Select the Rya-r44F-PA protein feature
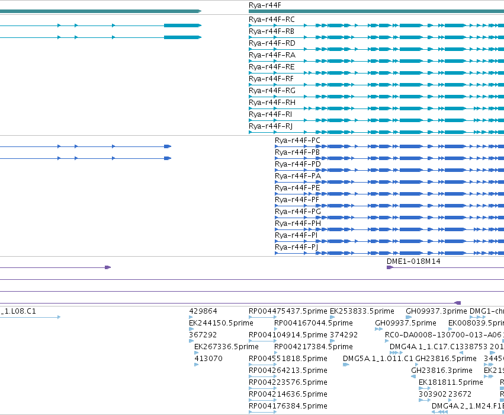The height and width of the screenshot is (415, 504). click(298, 176)
